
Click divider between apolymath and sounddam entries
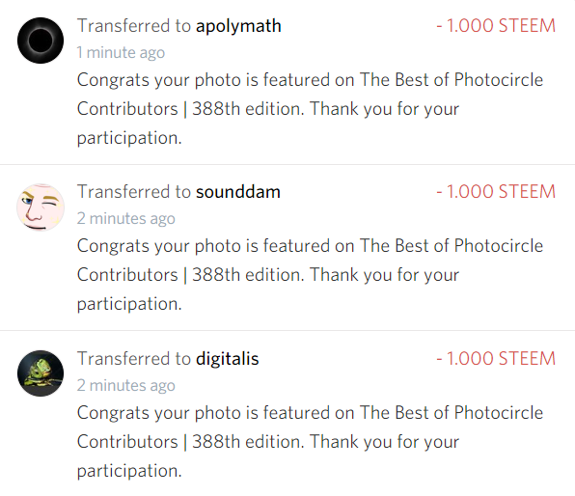click(287, 165)
